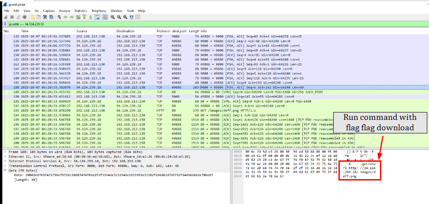Toggle auto-scroll during live capture
Image resolution: width=429 pixels, height=204 pixels.
tap(97, 17)
